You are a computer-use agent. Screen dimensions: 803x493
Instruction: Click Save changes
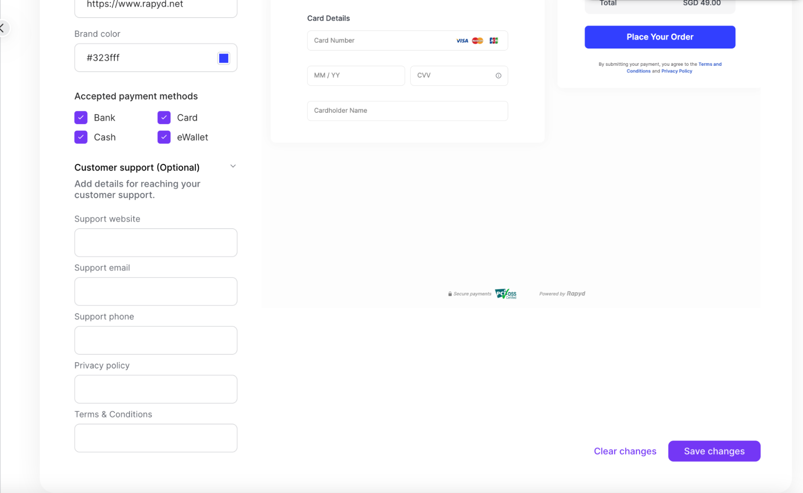[714, 451]
